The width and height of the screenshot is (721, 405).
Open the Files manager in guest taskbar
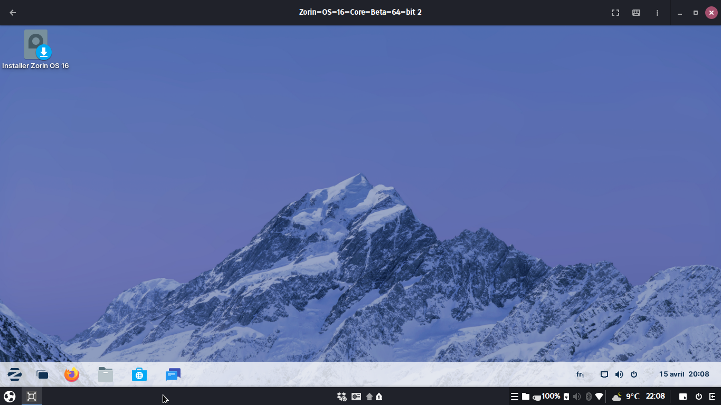(106, 375)
